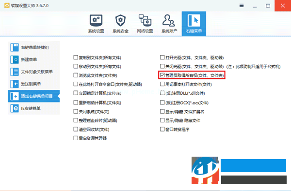Screen dimensions: 291x191
Task: Click the 发送到菜单 arrow icon
Action: click(x=15, y=84)
